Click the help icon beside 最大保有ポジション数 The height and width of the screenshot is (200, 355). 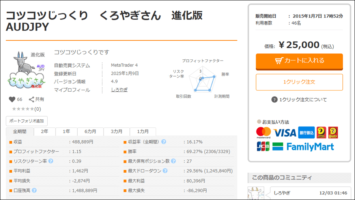click(174, 161)
